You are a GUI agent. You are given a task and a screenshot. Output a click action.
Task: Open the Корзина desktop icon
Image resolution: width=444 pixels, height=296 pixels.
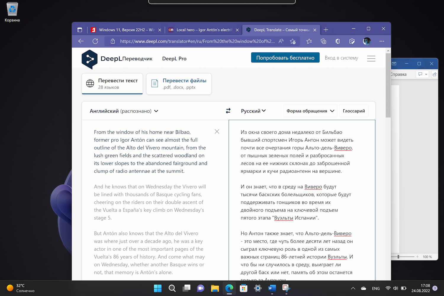12,12
